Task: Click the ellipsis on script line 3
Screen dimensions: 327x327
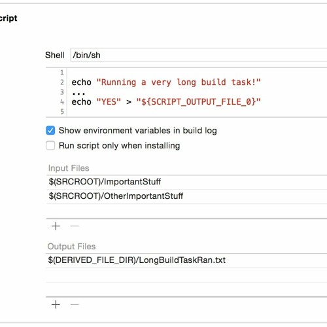Action: 78,94
